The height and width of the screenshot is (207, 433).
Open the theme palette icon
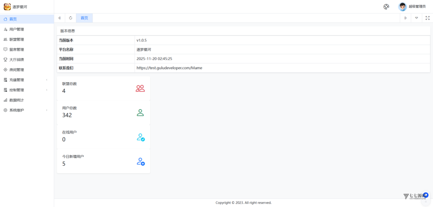(386, 7)
